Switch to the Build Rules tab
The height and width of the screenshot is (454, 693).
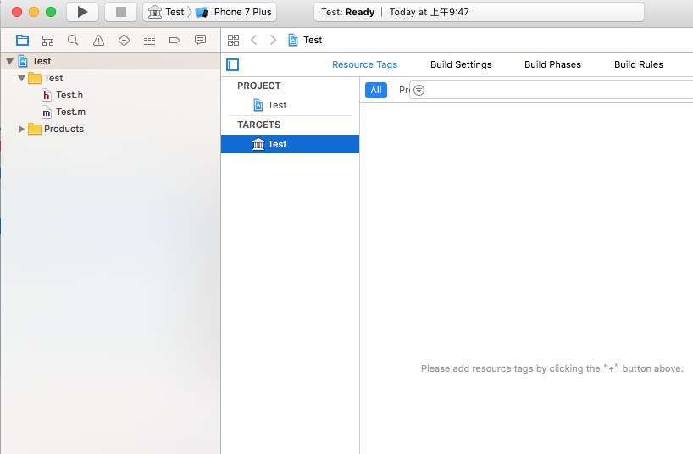639,64
